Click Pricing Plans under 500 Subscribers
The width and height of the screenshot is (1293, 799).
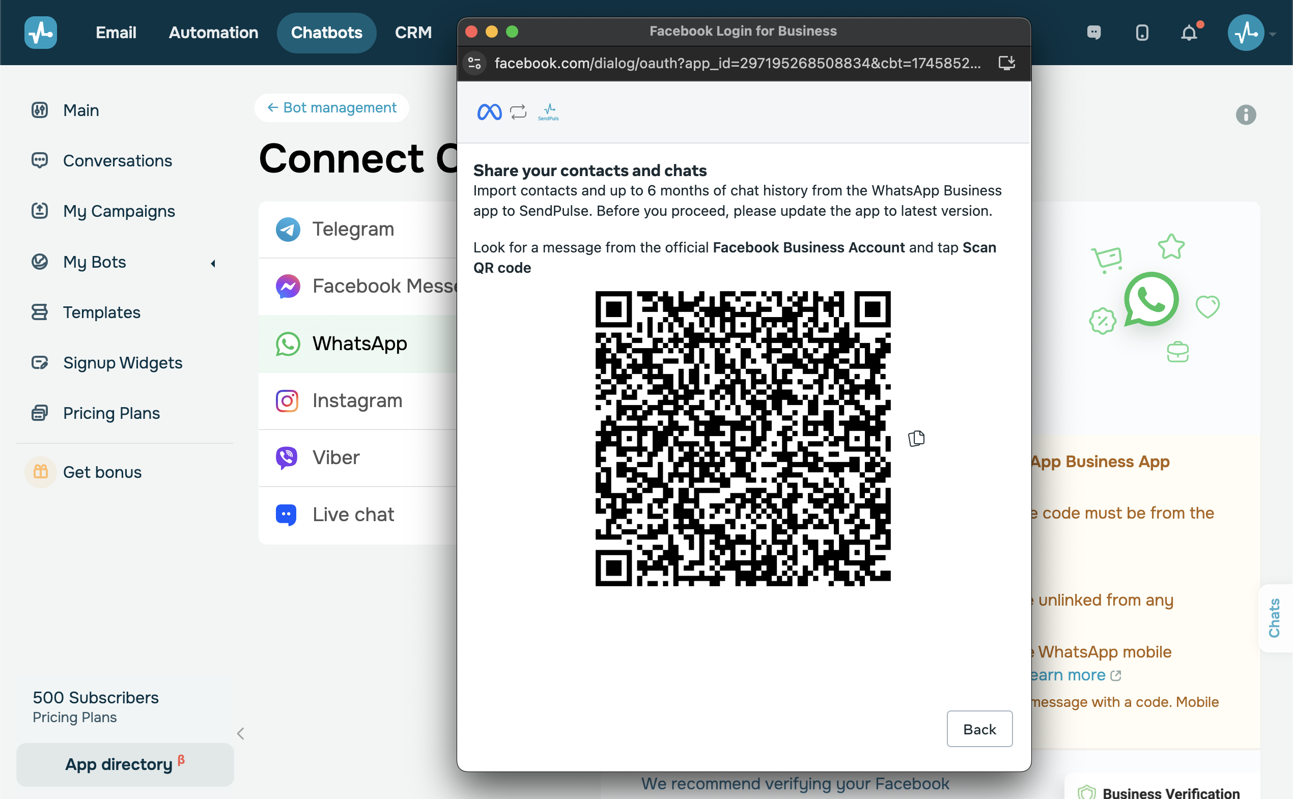[74, 717]
